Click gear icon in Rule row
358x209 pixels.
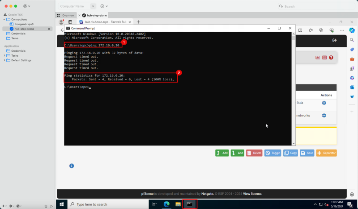point(324,103)
